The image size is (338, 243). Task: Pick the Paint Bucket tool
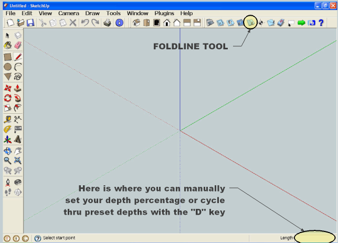click(x=8, y=46)
